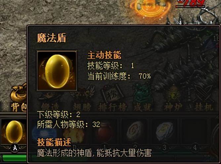Use the white scroll in quick slot 3
This screenshot has width=221, height=164.
(165, 131)
